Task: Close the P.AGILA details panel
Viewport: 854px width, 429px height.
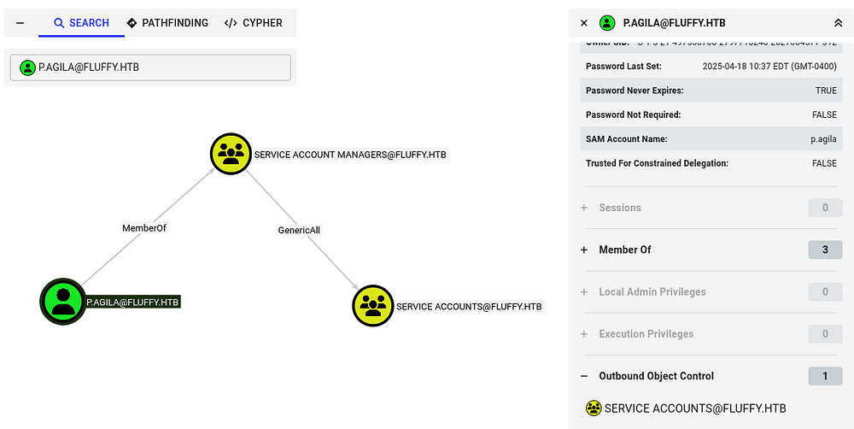Action: 584,23
